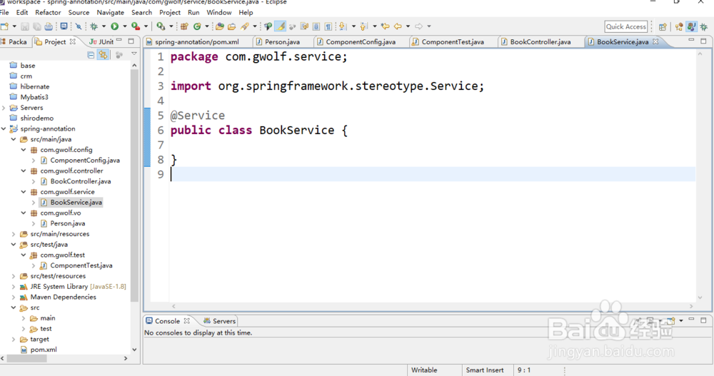Click Last Edit Location arrow icon
The width and height of the screenshot is (714, 376).
pos(386,26)
